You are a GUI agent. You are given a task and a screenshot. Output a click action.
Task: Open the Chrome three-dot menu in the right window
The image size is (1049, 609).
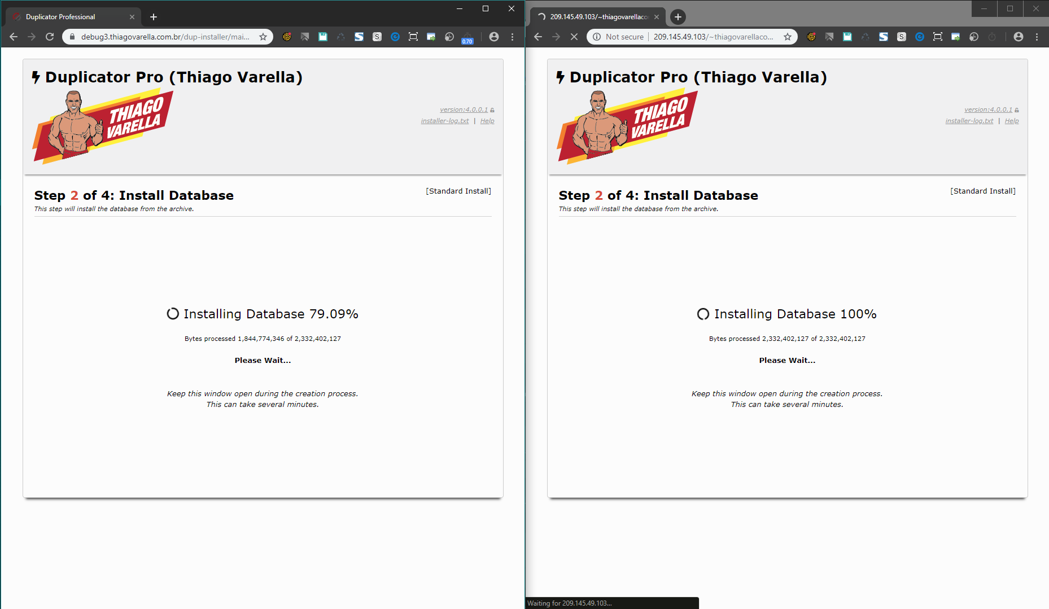pos(1037,37)
